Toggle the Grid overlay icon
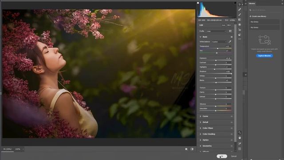 (240, 149)
